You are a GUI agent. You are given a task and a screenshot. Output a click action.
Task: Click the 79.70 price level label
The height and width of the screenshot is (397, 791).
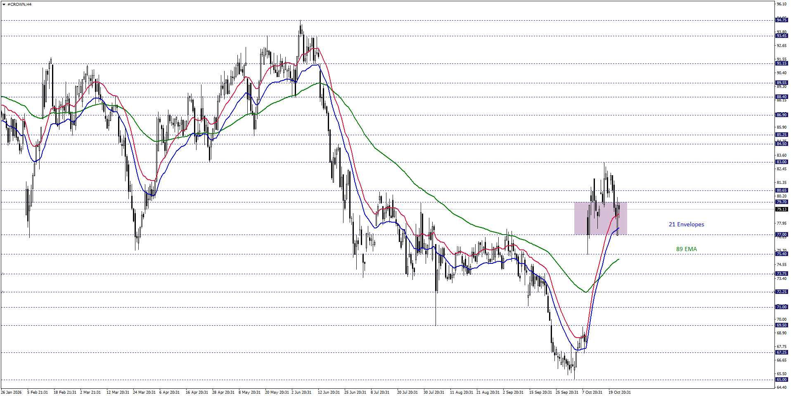coord(782,202)
